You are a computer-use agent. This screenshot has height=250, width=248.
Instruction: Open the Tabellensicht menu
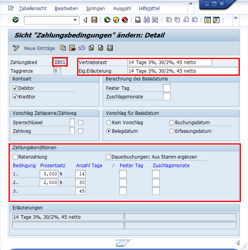tap(33, 9)
